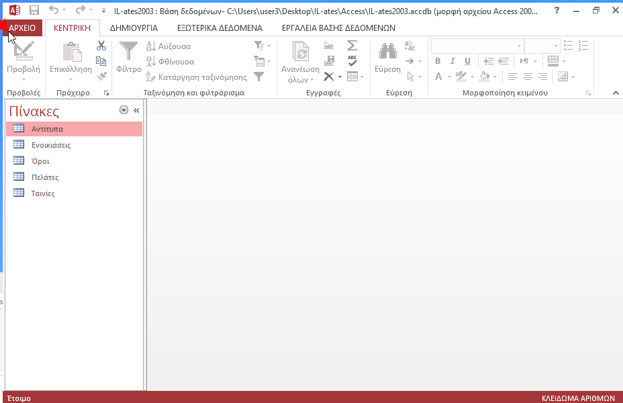Center align text
The image size is (623, 403).
click(527, 77)
